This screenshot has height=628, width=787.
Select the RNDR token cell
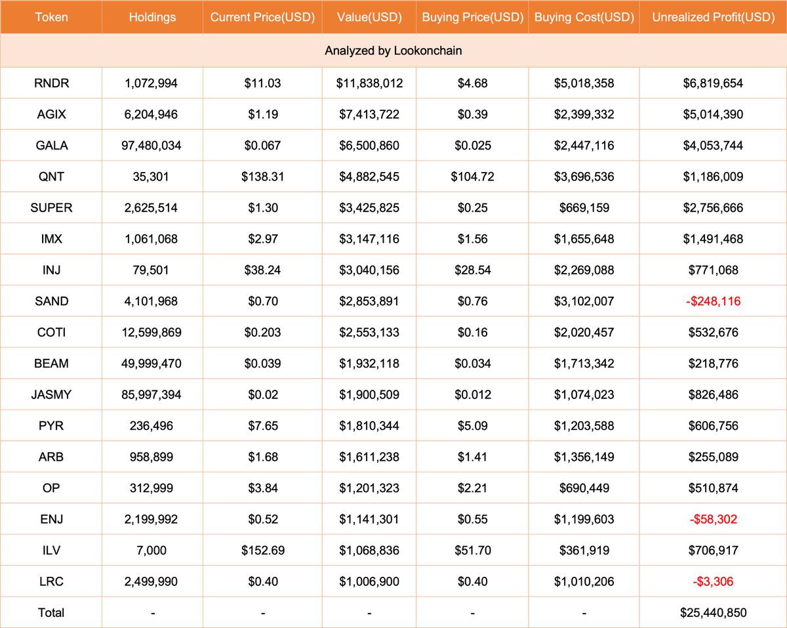pyautogui.click(x=51, y=83)
